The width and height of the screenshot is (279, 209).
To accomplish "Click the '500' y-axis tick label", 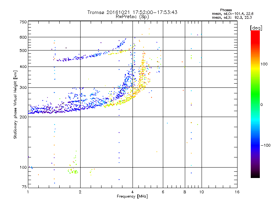I will (x=23, y=51).
